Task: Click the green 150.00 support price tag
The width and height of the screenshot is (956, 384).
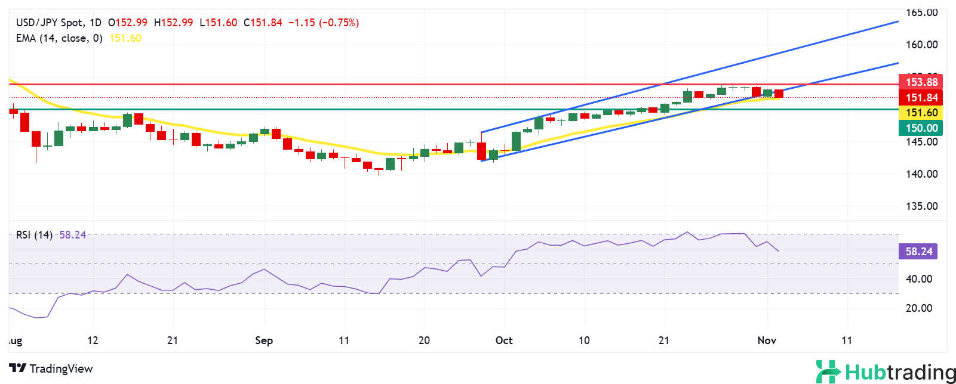Action: [x=921, y=128]
